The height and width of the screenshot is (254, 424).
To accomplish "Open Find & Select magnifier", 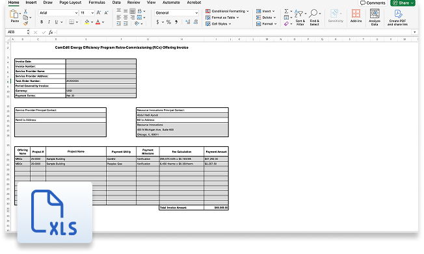I will point(314,17).
